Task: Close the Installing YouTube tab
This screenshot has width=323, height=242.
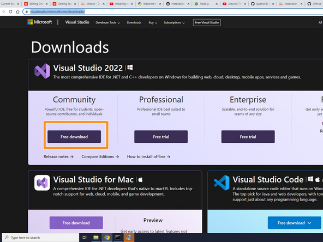Action: [x=132, y=4]
